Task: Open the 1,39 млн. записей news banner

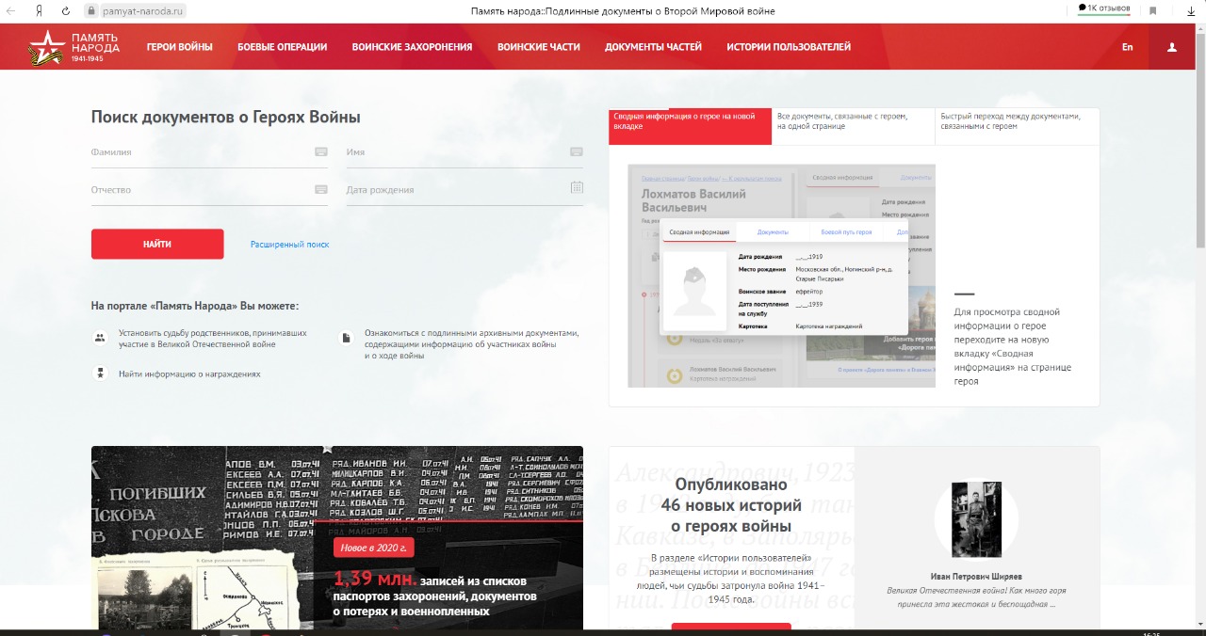Action: 337,538
